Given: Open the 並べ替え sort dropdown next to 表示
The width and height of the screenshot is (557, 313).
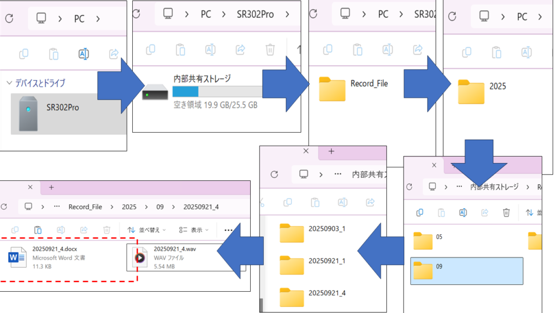Looking at the screenshot, I should pos(147,230).
